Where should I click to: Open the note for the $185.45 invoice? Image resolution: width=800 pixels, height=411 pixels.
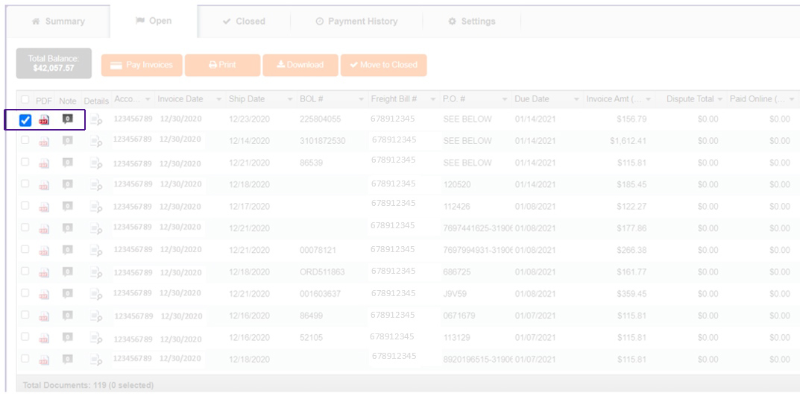67,184
